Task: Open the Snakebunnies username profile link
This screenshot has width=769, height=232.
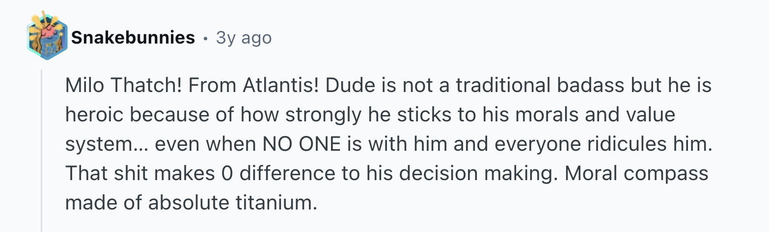Action: (133, 38)
